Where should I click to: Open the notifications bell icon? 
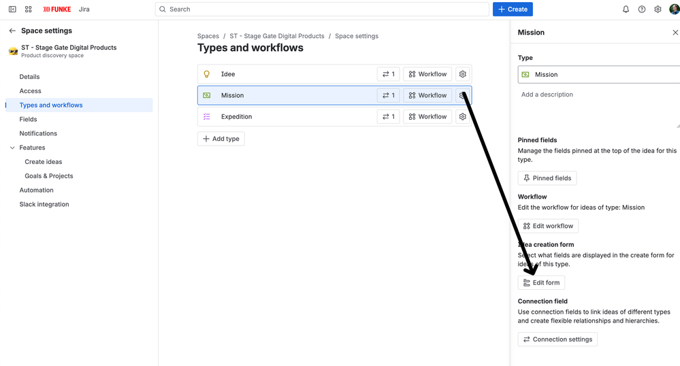coord(626,9)
